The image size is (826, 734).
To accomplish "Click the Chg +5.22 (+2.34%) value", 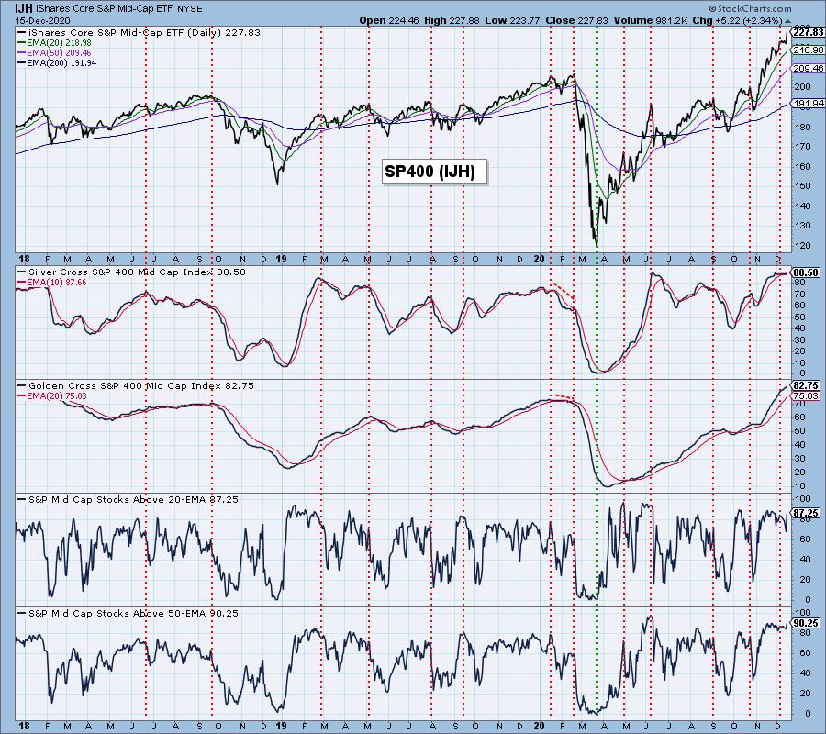I will 737,20.
